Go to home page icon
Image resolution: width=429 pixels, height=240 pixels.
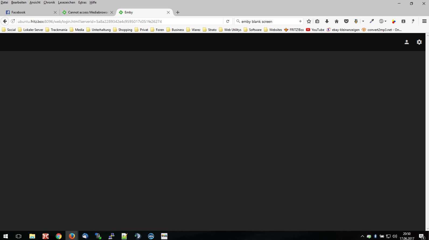[x=337, y=21]
